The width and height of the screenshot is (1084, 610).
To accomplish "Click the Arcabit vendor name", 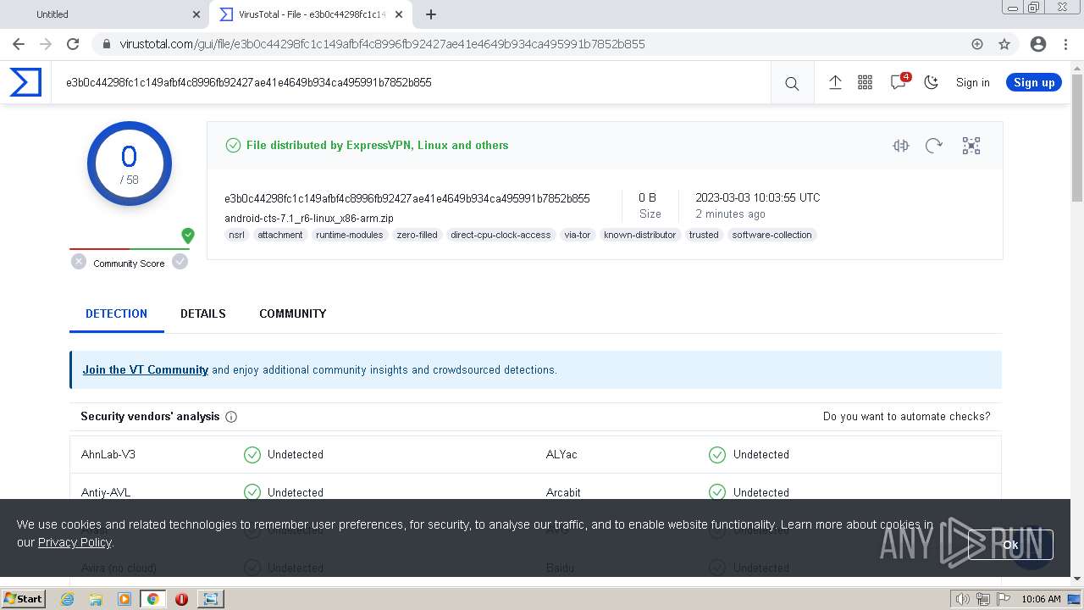I will pos(563,492).
